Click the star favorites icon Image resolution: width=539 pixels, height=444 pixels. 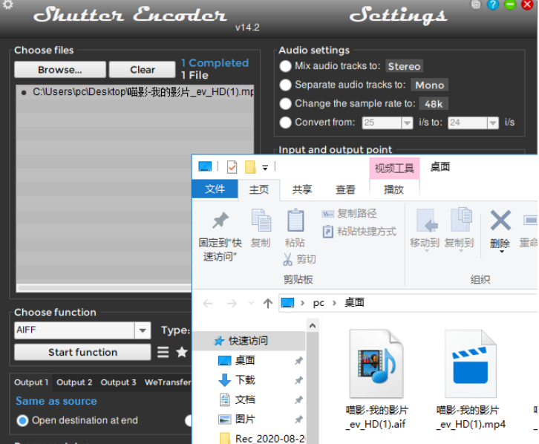tap(181, 352)
